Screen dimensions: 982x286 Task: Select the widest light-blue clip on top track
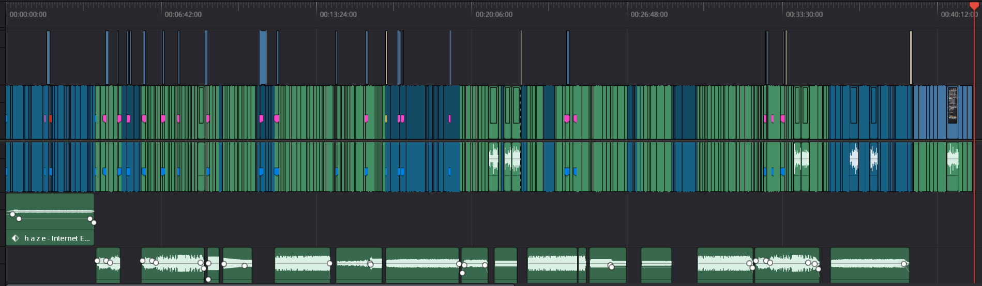[263, 57]
